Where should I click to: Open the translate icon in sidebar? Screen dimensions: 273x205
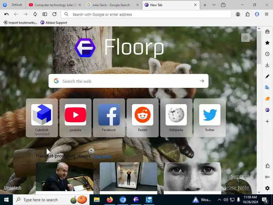(267, 88)
